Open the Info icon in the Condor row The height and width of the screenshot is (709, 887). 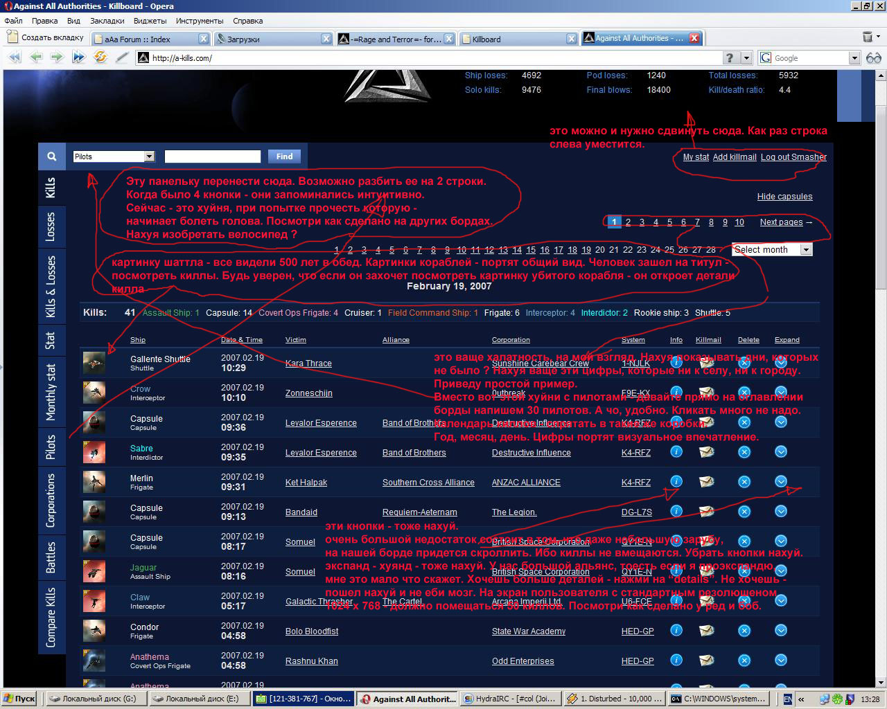pos(676,630)
